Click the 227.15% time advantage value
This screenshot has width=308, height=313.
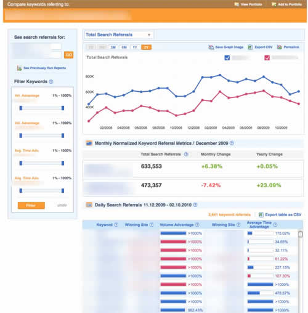point(282,267)
